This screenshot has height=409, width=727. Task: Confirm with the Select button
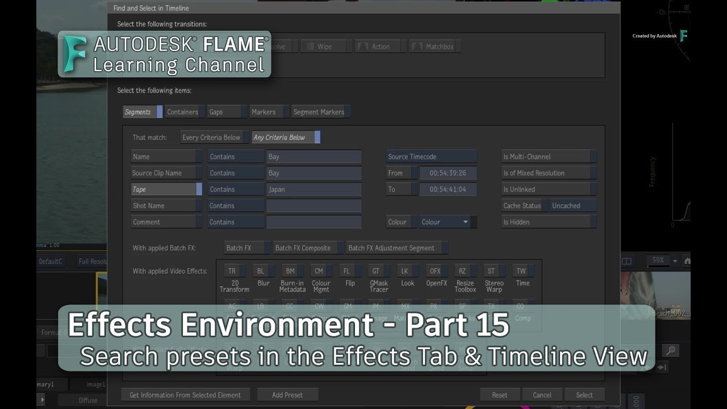tap(584, 395)
